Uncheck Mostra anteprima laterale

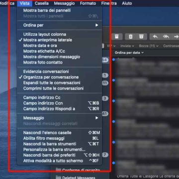click(x=60, y=40)
